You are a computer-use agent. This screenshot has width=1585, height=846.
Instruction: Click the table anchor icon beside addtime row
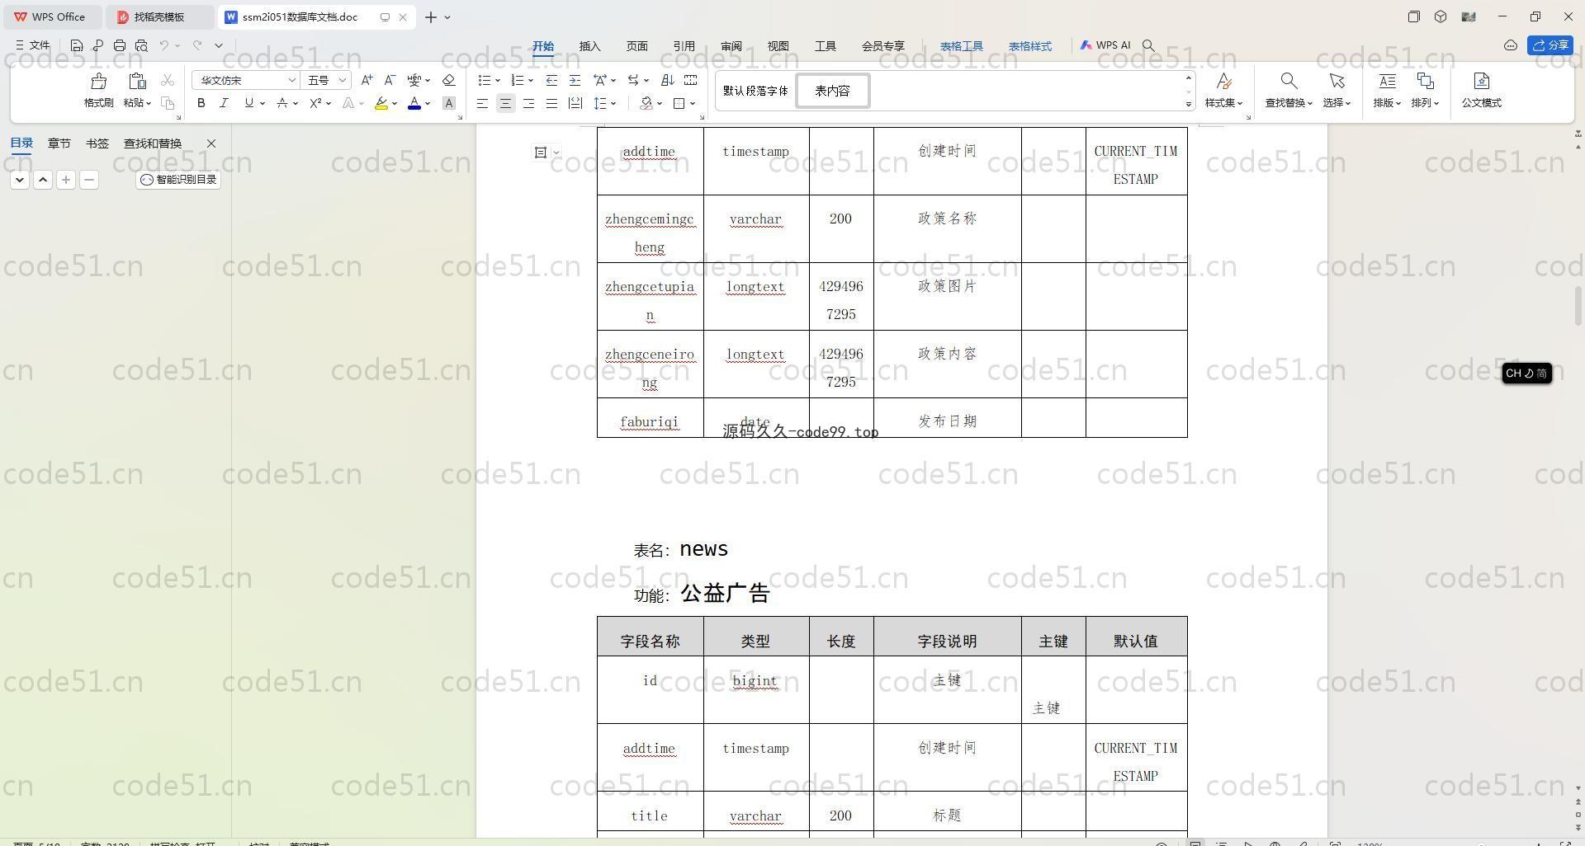tap(541, 152)
